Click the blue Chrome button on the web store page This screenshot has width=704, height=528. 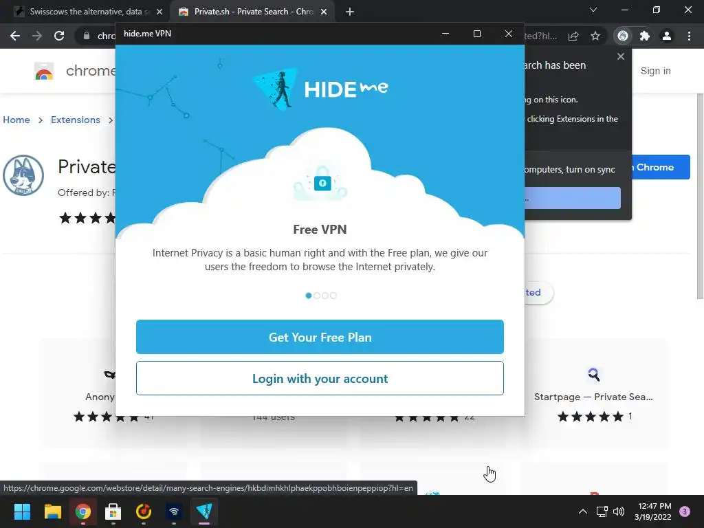point(661,167)
